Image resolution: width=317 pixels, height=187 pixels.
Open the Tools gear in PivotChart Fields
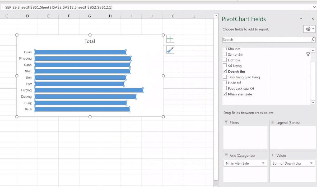pos(308,29)
